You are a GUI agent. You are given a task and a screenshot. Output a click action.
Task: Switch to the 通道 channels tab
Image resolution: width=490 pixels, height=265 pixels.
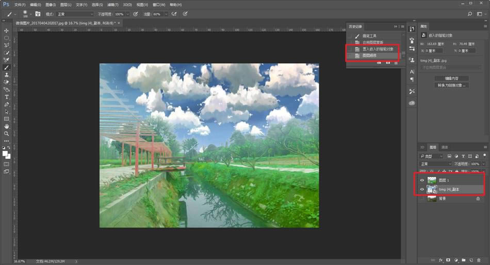[445, 147]
